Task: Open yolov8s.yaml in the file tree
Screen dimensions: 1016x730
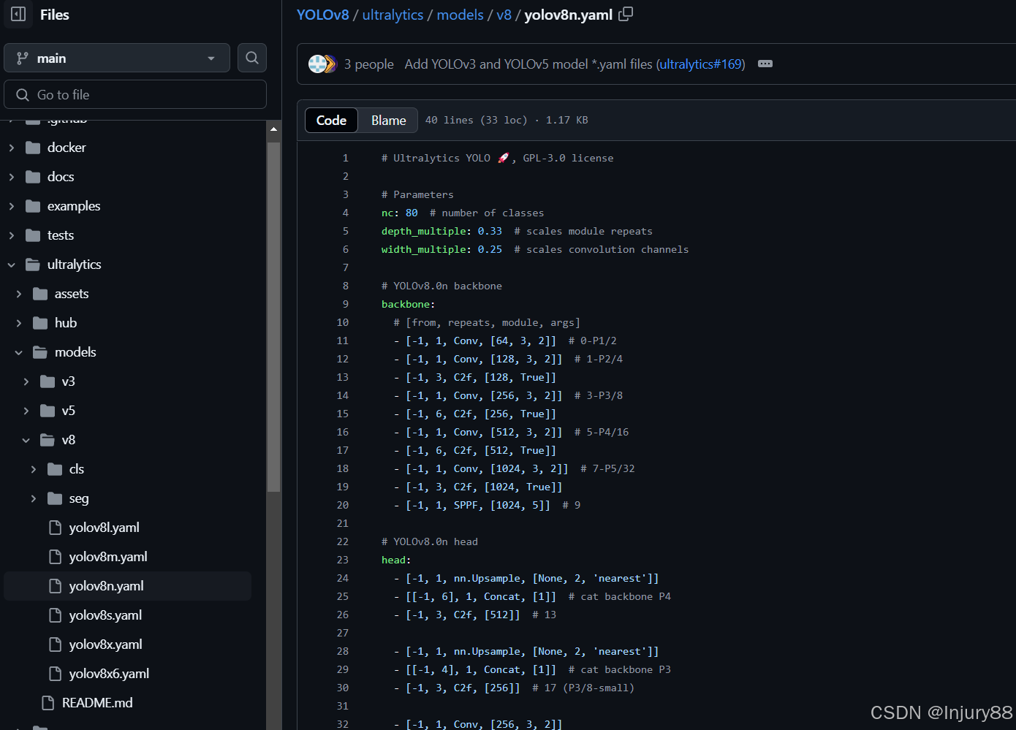Action: point(105,615)
